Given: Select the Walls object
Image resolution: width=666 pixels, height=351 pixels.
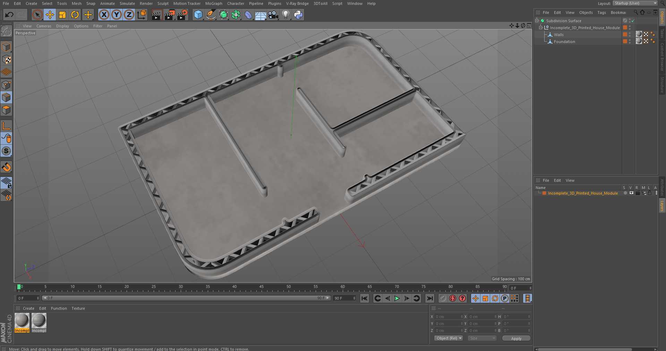Looking at the screenshot, I should (558, 35).
